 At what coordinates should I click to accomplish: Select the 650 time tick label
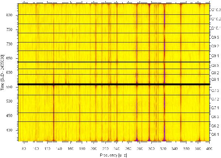point(14,58)
